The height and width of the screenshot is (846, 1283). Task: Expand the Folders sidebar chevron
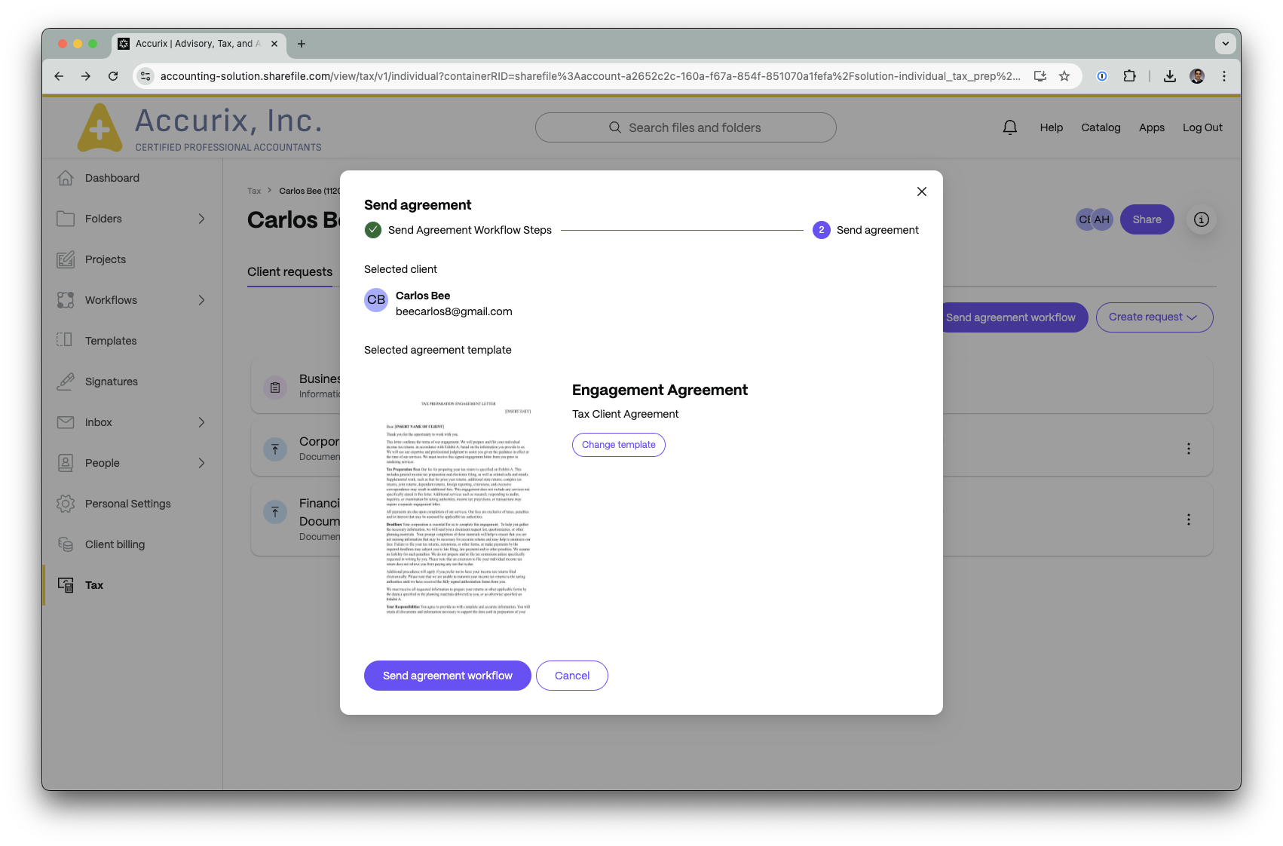click(x=201, y=219)
